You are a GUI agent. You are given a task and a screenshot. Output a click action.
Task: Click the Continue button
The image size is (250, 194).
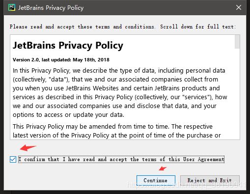click(156, 180)
